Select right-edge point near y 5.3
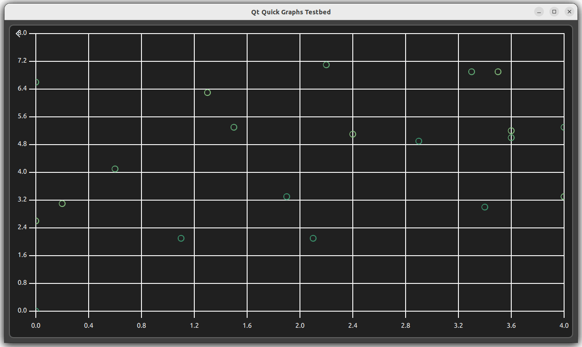582x347 pixels. [x=563, y=128]
